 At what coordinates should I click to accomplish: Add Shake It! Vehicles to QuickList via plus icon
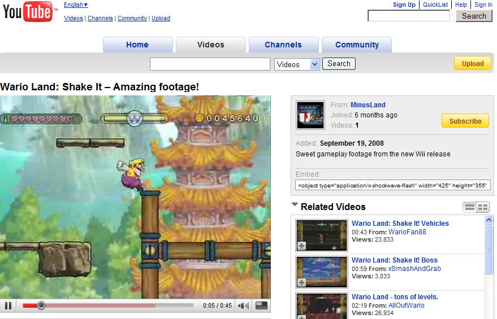(x=301, y=246)
